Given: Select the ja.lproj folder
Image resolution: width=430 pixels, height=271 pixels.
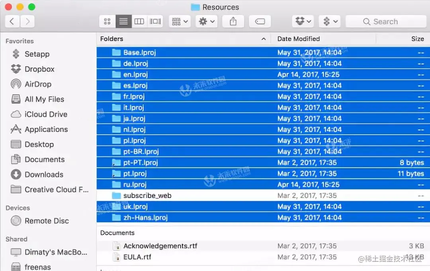Looking at the screenshot, I should tap(263, 118).
